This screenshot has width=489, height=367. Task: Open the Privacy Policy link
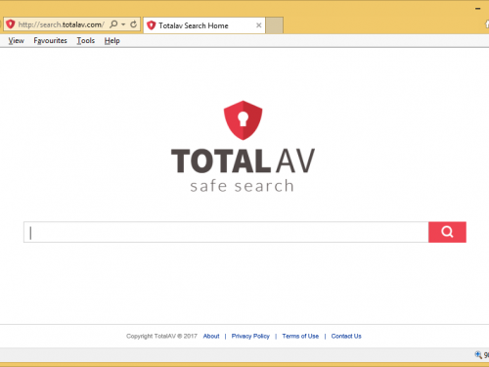(x=250, y=336)
